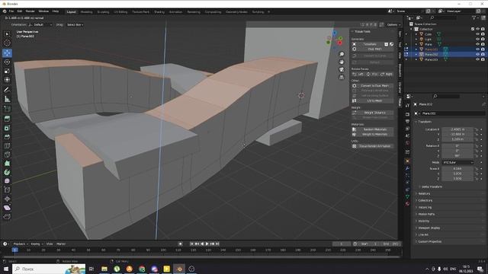Activate the Transform tool
The width and height of the screenshot is (488, 274).
pyautogui.click(x=7, y=80)
